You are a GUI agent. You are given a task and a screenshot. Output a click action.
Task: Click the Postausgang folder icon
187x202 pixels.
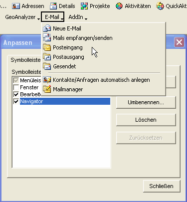pos(47,57)
